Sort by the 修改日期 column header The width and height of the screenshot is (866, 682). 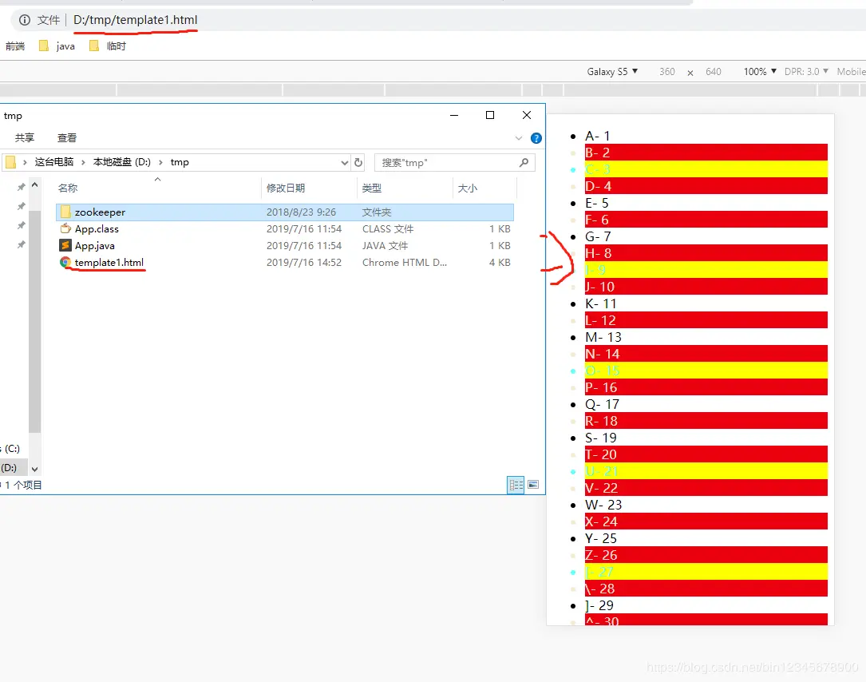286,188
